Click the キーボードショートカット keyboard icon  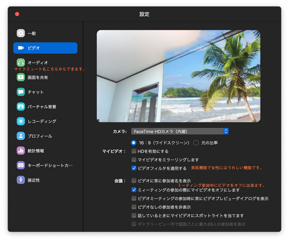pos(21,165)
